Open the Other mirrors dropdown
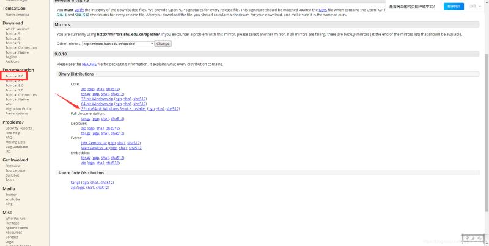Viewport: 489px width, 246px height. pos(117,44)
